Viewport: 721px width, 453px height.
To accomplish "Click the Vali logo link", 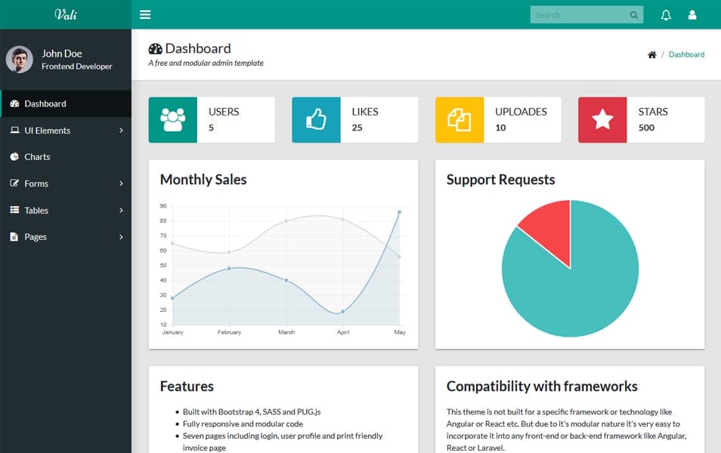I will [66, 14].
